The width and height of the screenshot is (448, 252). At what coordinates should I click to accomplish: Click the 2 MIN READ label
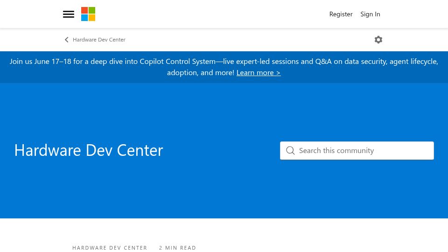pyautogui.click(x=177, y=248)
